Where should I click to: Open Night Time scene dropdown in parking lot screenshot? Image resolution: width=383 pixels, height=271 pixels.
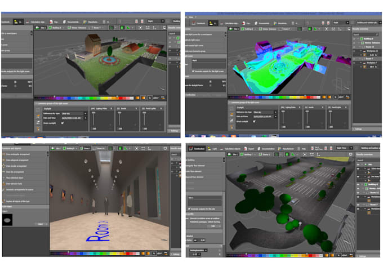pyautogui.click(x=344, y=148)
